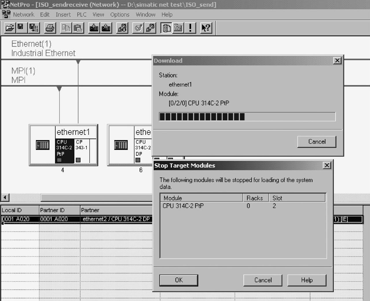Select the CP 343-1 module
Image resolution: width=370 pixels, height=301 pixels.
(x=82, y=151)
